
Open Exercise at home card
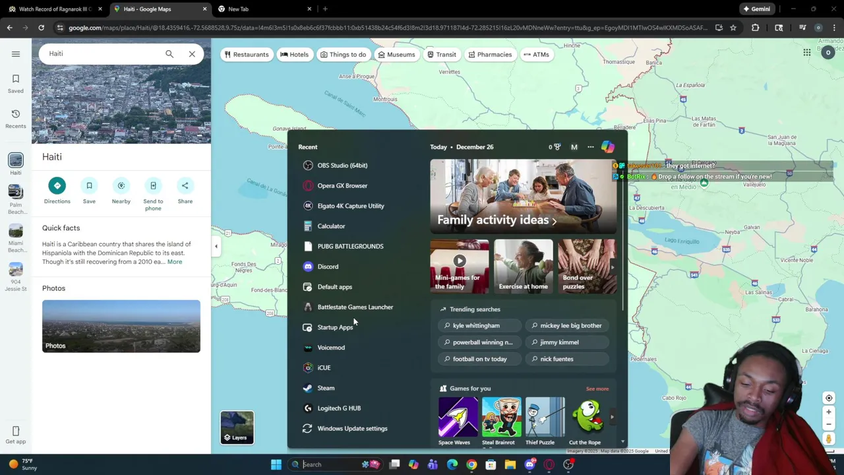click(x=524, y=266)
